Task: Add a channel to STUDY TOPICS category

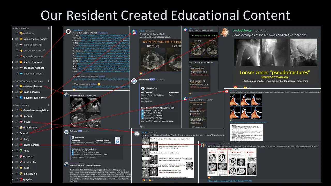Action: (49, 105)
